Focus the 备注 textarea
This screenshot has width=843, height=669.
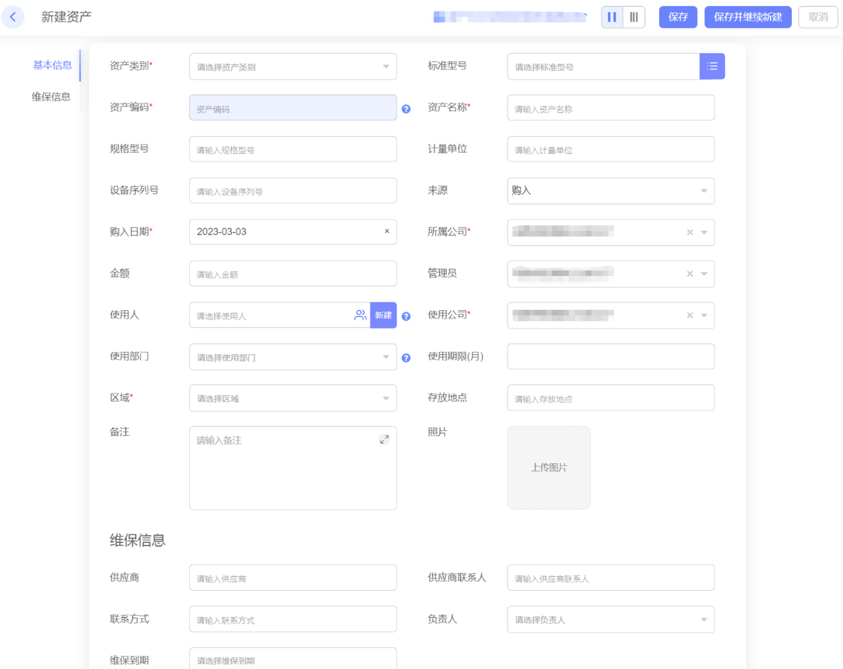(293, 468)
